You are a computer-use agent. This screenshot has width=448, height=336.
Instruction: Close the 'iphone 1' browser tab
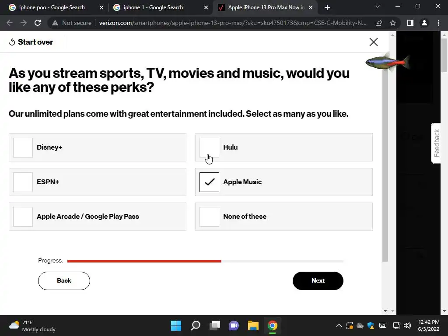[206, 8]
